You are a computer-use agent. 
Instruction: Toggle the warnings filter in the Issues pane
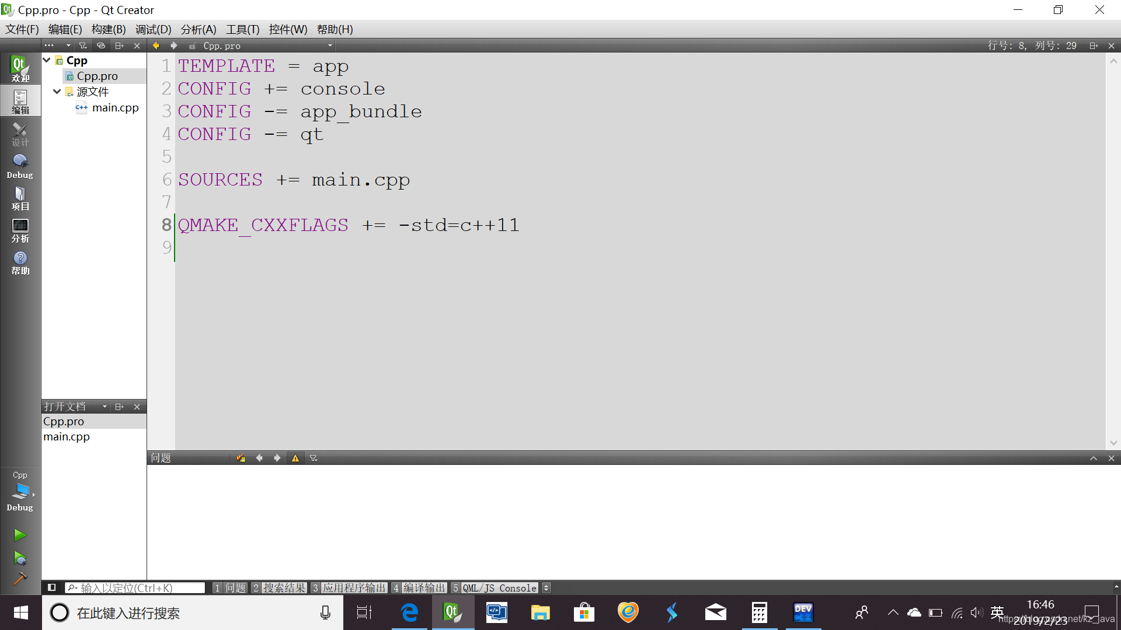(295, 458)
